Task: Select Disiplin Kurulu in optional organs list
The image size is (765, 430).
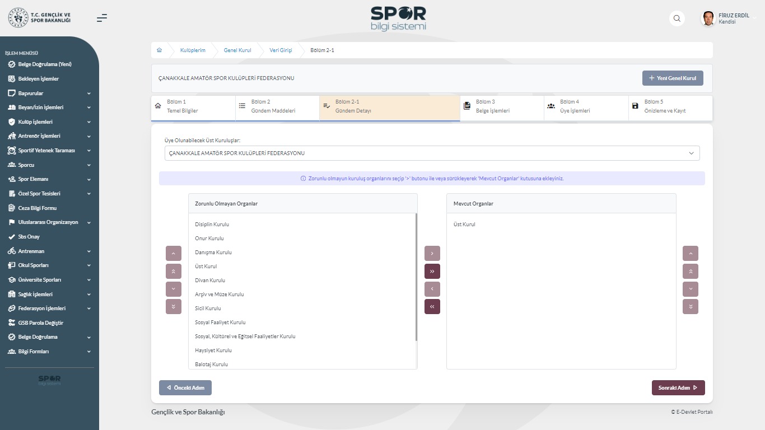Action: [302, 225]
